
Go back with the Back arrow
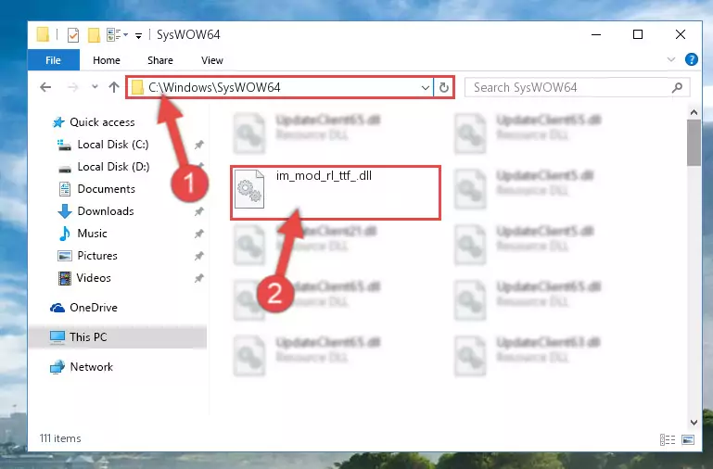pyautogui.click(x=45, y=87)
